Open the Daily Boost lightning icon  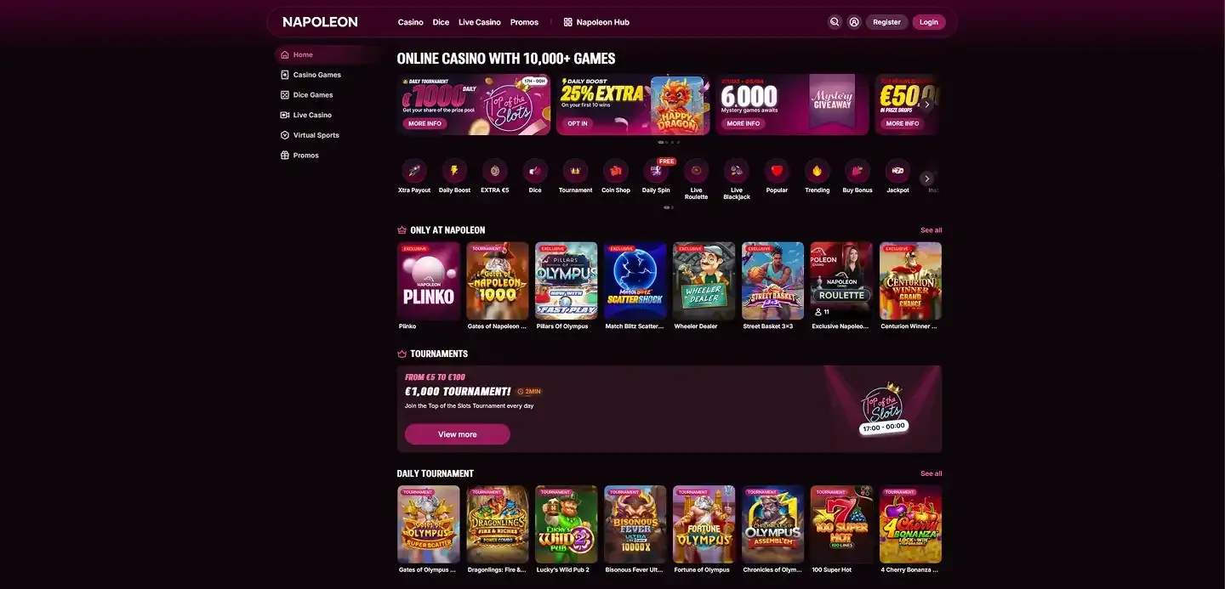click(x=454, y=170)
